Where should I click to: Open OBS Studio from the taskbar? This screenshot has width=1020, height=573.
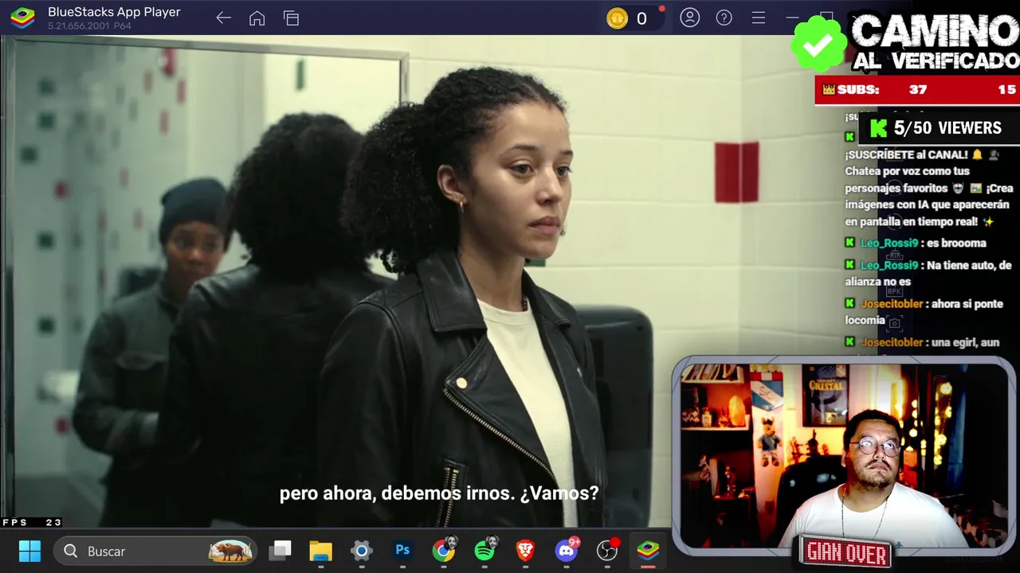click(x=607, y=551)
